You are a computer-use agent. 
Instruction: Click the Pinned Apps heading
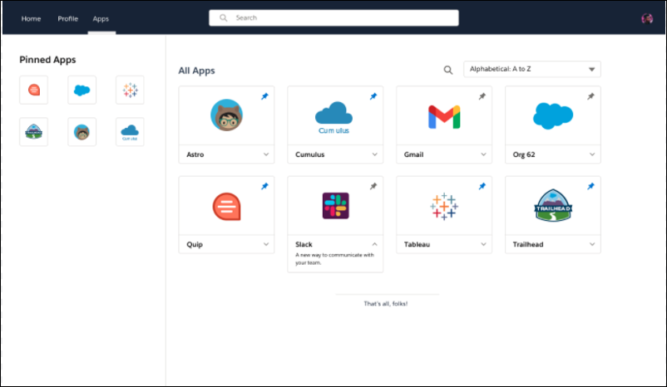coord(47,60)
